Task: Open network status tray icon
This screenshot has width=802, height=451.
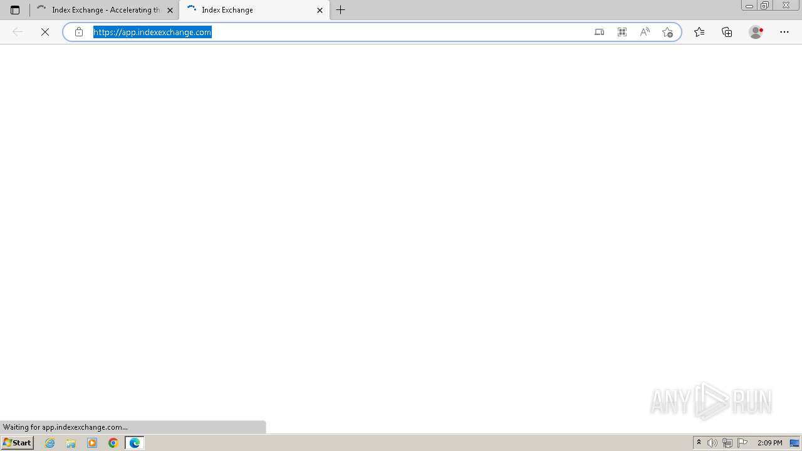Action: (727, 443)
